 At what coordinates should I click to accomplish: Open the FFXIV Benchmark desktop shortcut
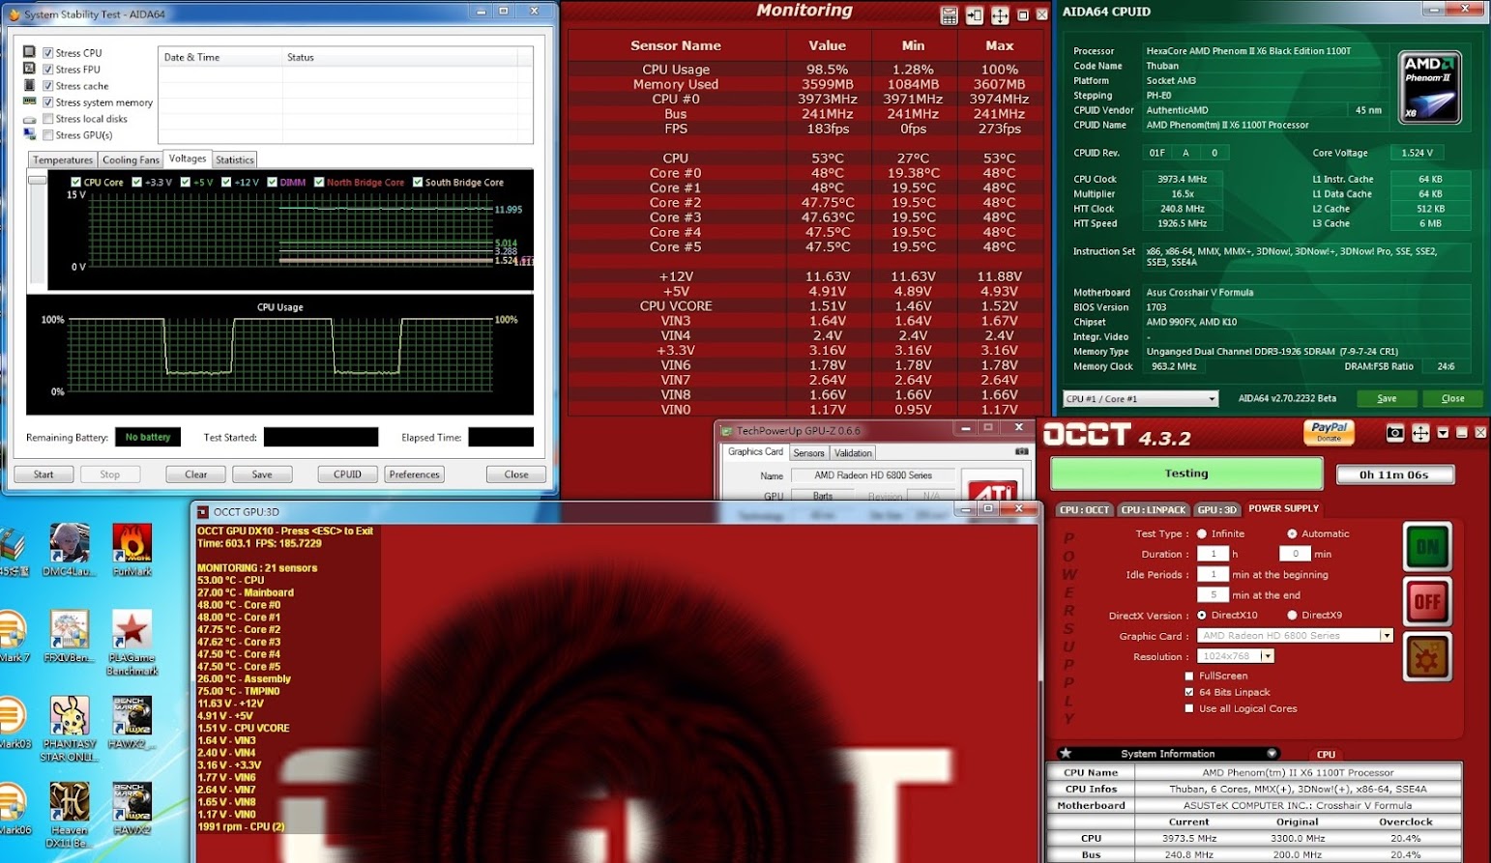point(70,636)
